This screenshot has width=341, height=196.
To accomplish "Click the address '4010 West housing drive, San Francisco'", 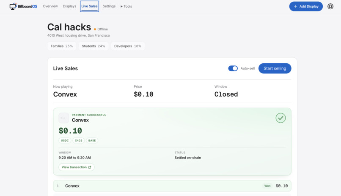I will (x=79, y=35).
